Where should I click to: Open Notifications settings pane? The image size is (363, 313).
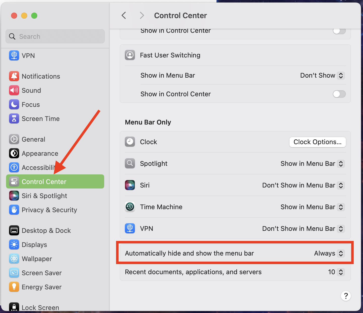55,76
